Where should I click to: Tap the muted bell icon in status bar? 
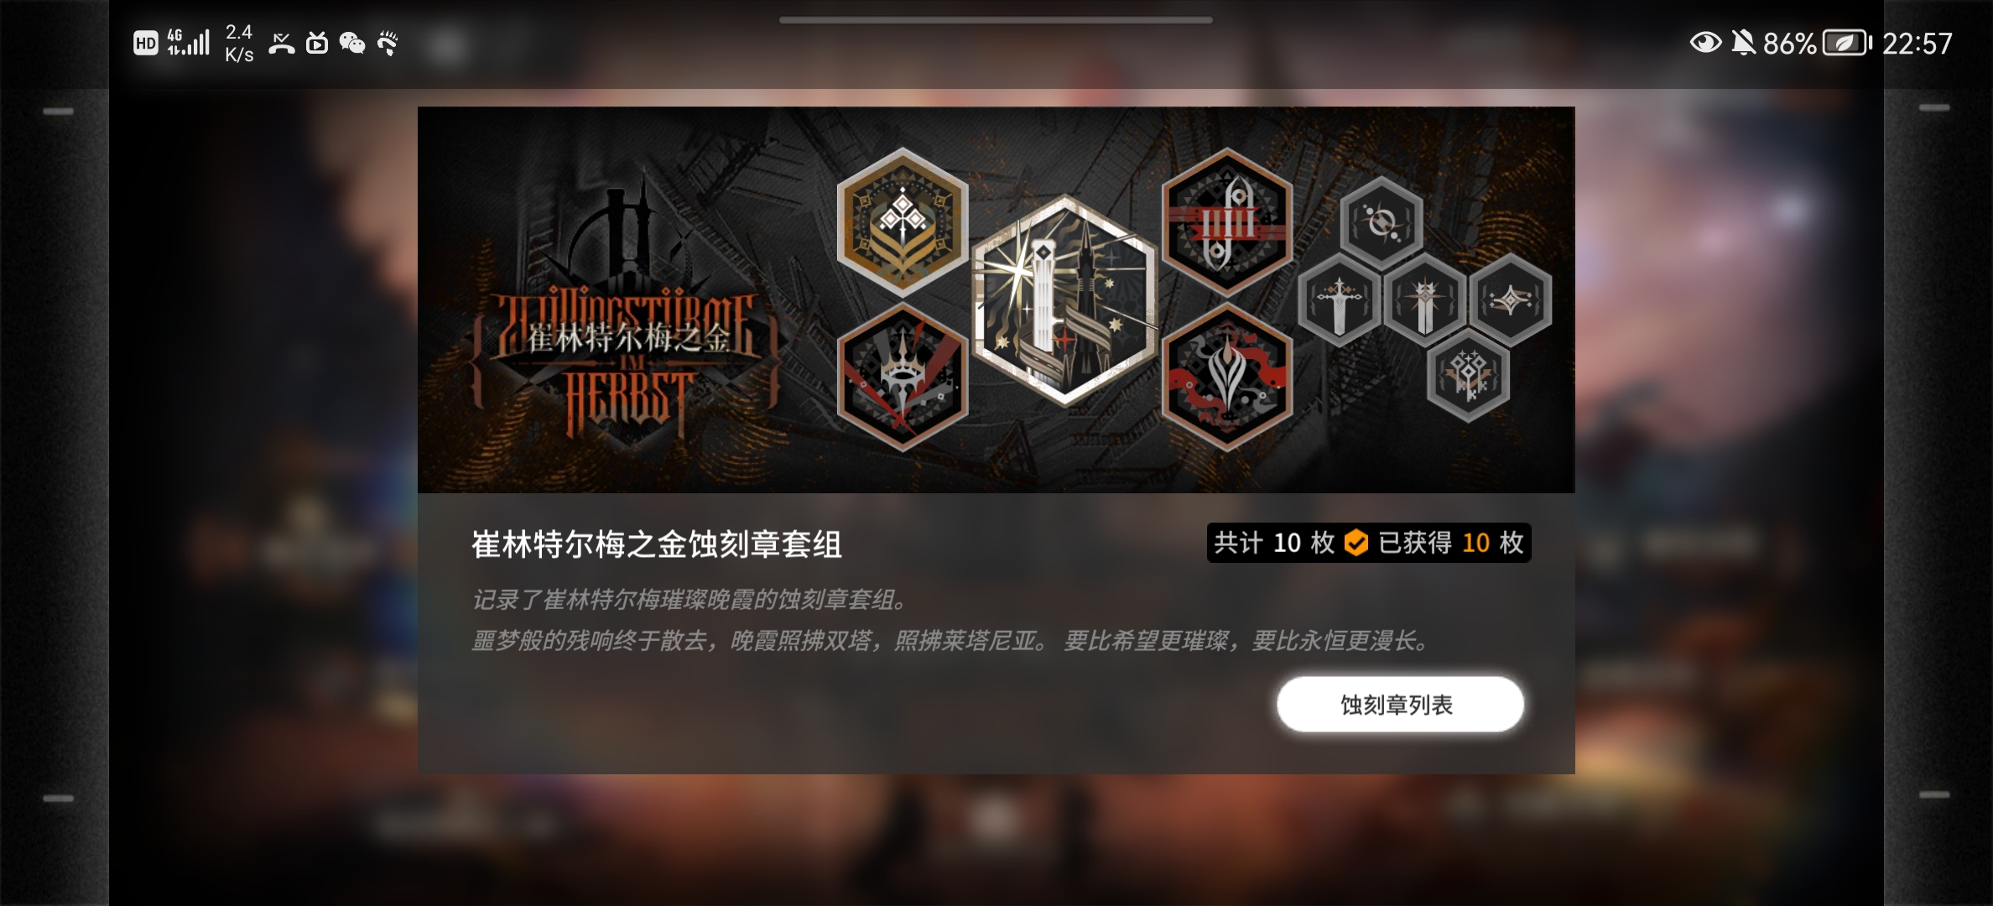[x=1743, y=42]
